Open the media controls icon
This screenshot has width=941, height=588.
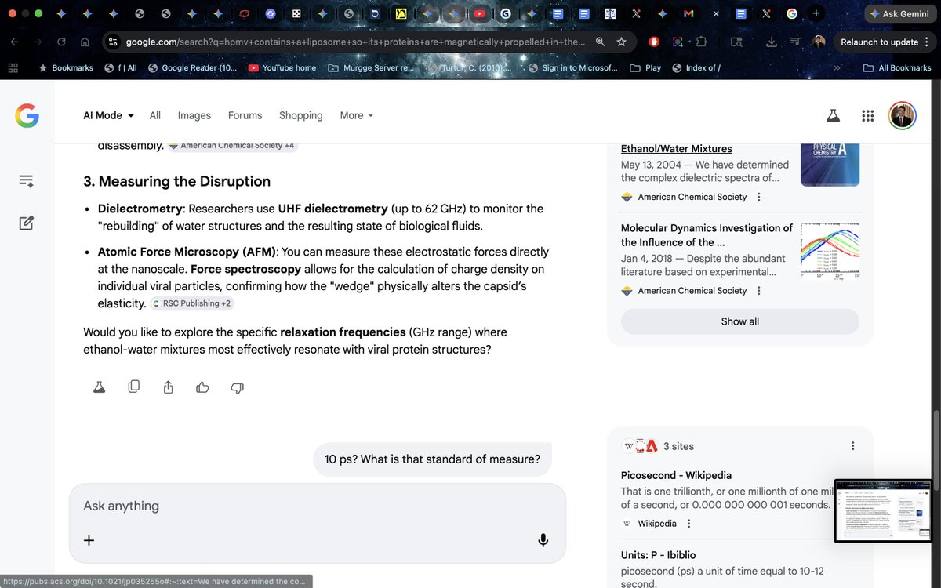tap(795, 42)
